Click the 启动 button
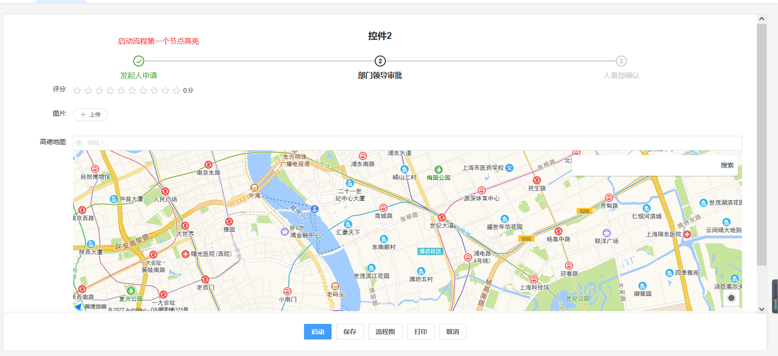 tap(318, 332)
